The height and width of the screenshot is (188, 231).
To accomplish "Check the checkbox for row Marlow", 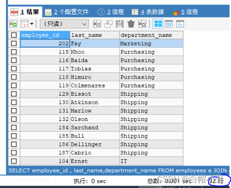I will click(x=14, y=111).
